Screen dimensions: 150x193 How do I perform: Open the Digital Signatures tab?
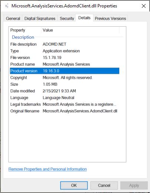click(x=40, y=19)
